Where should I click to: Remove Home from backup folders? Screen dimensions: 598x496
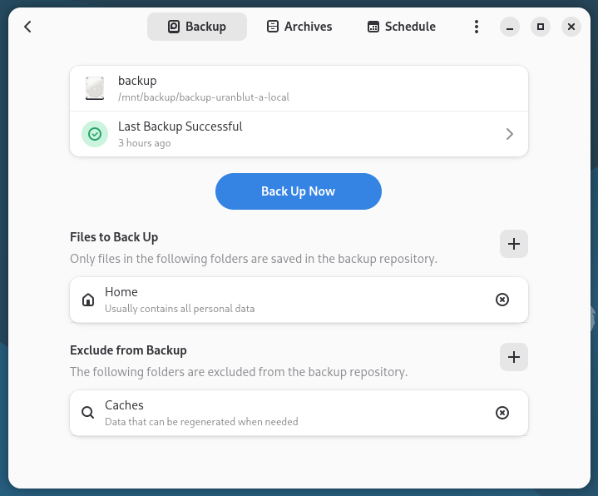point(502,300)
